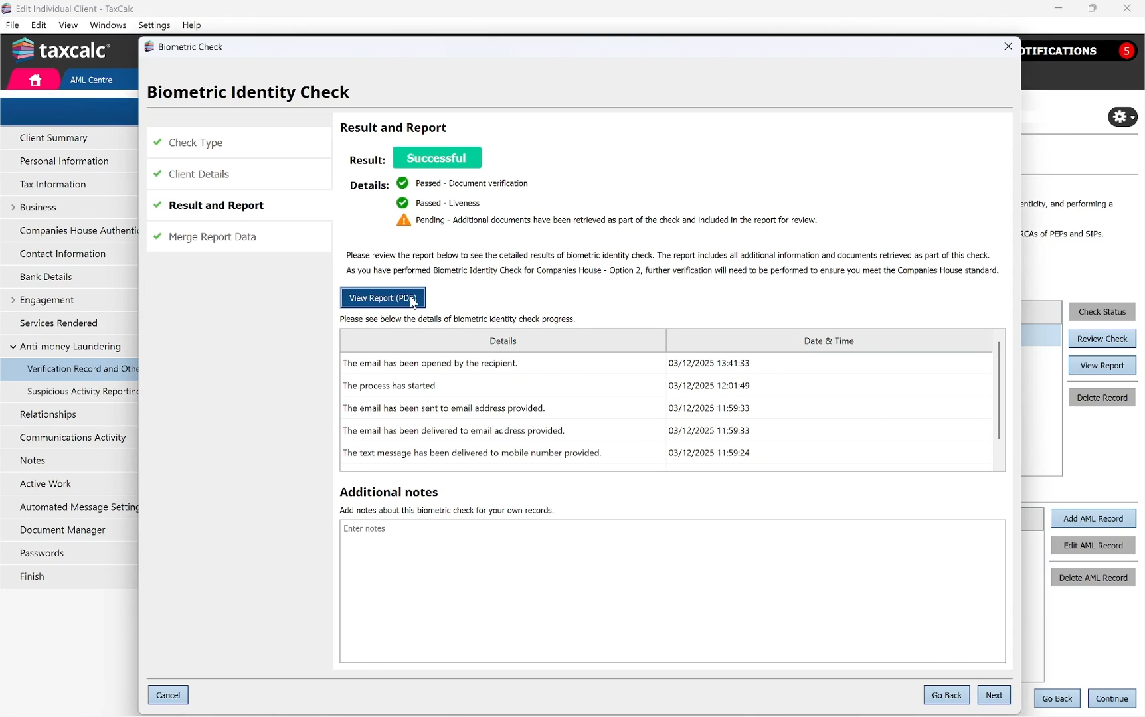Viewport: 1145px width, 717px height.
Task: Click Go Back in the Biometric Check dialog
Action: click(x=946, y=695)
